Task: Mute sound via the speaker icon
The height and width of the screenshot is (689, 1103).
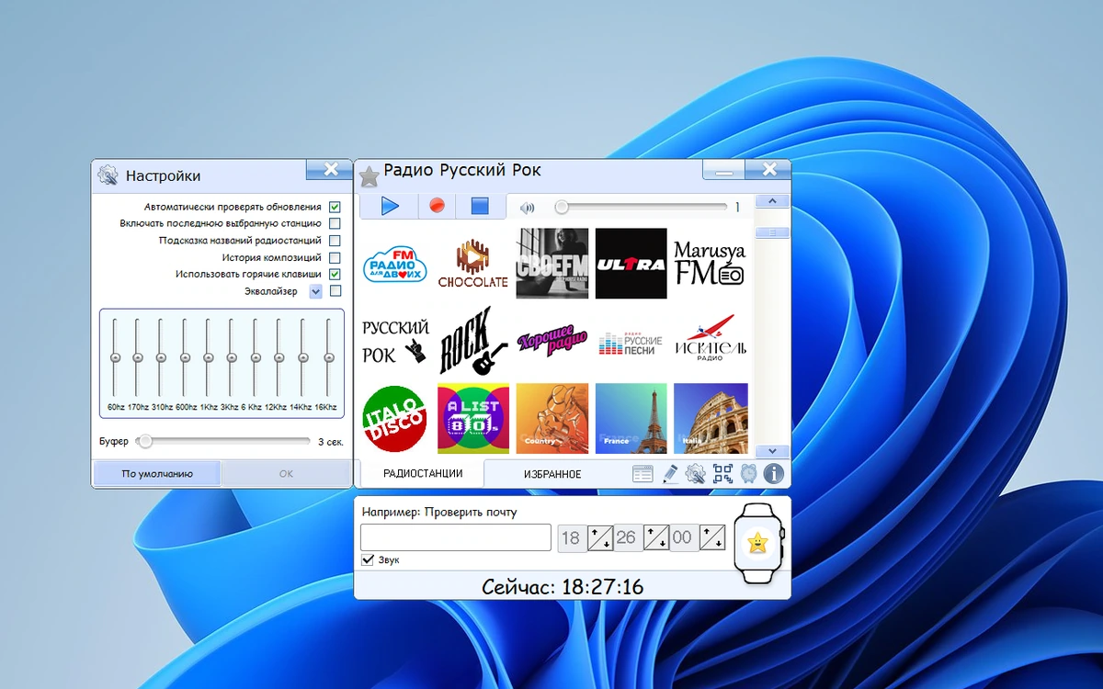Action: point(528,208)
